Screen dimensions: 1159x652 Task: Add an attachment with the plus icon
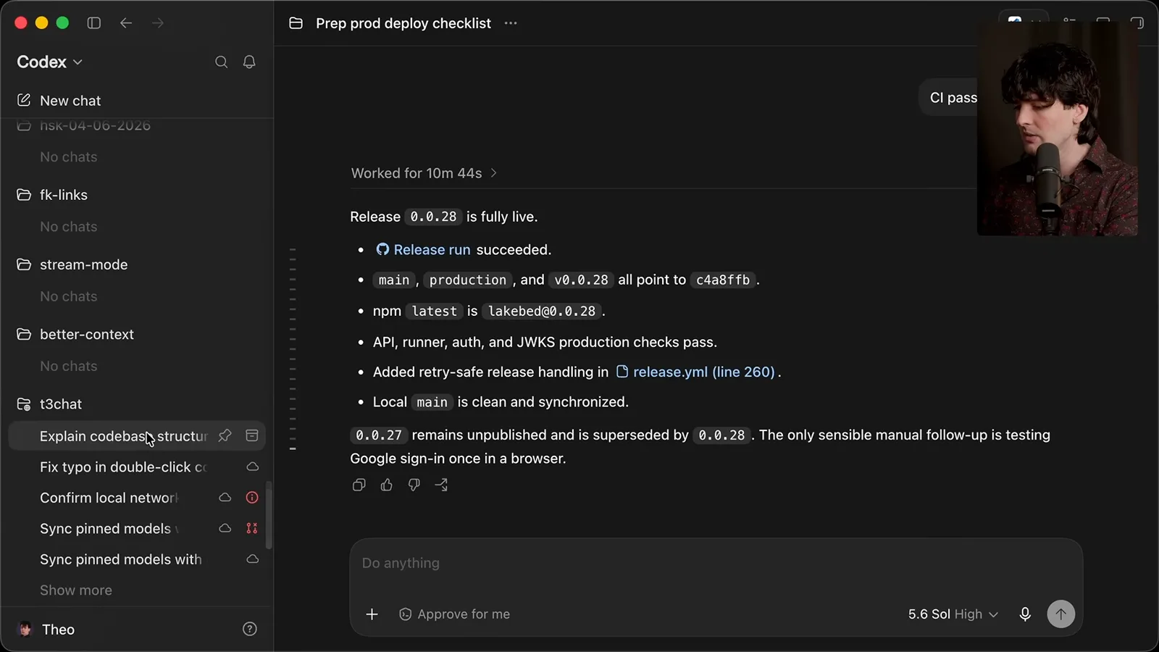click(372, 614)
